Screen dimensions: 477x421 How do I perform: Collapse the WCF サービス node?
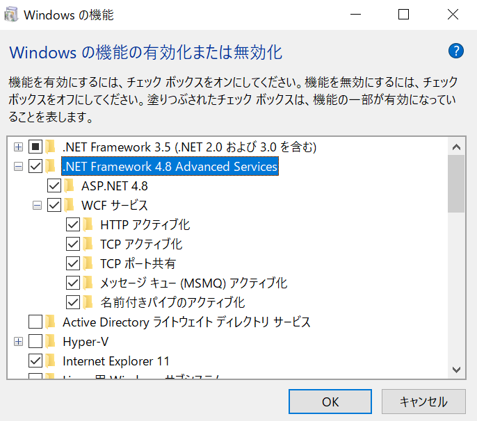coord(37,206)
